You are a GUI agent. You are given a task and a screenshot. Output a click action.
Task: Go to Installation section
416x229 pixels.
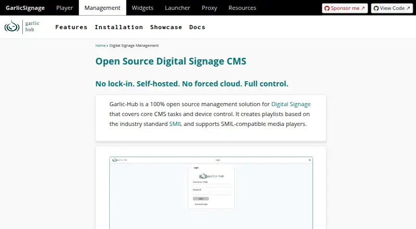point(119,27)
